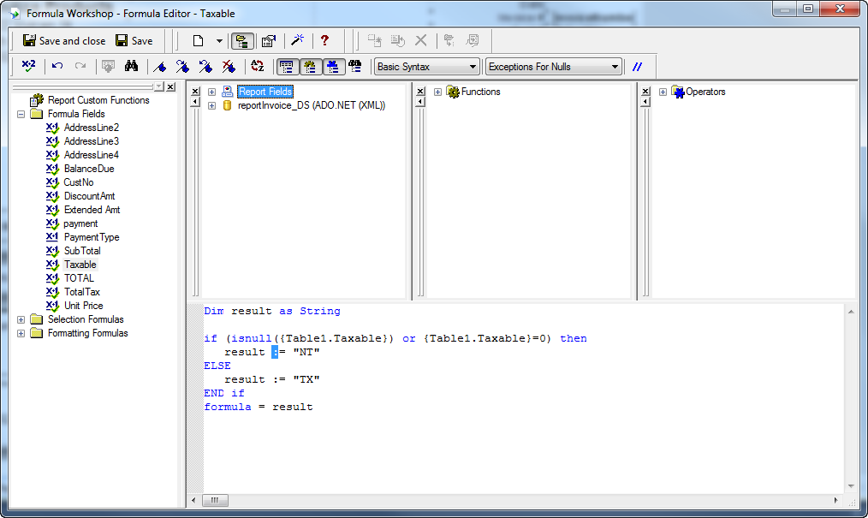This screenshot has width=868, height=518.
Task: Select the Extended Amt formula
Action: click(92, 210)
